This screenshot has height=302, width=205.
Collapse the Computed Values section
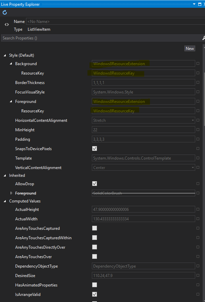tap(5, 201)
